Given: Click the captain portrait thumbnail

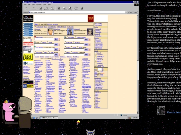Looking at the screenshot, I should pos(50,32).
